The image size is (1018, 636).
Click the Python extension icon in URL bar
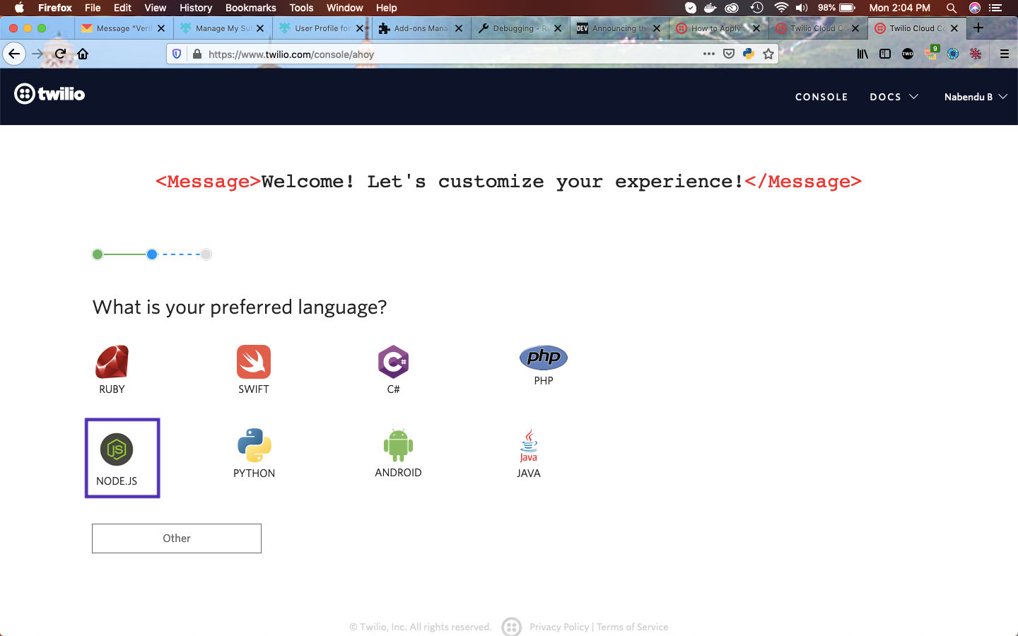coord(749,54)
